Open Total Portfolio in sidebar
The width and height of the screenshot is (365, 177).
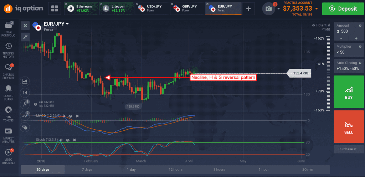(x=8, y=29)
